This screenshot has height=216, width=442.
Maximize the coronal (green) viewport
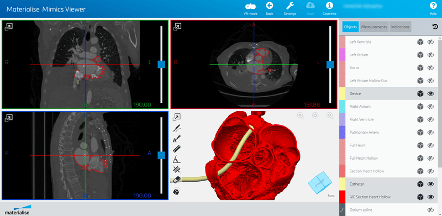(x=9, y=27)
